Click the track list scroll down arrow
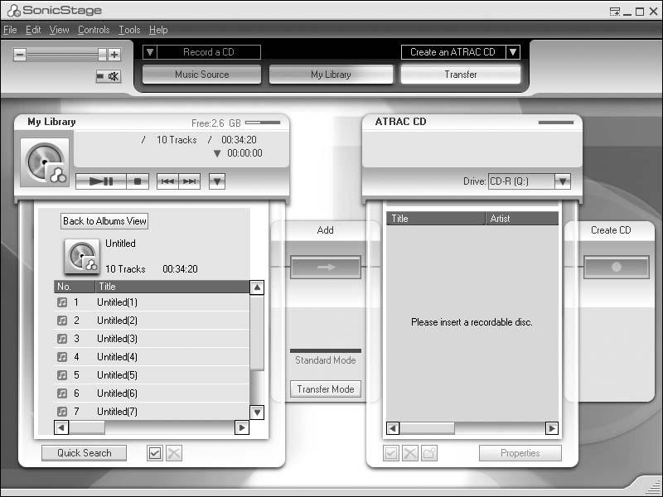663x497 pixels. [x=257, y=412]
